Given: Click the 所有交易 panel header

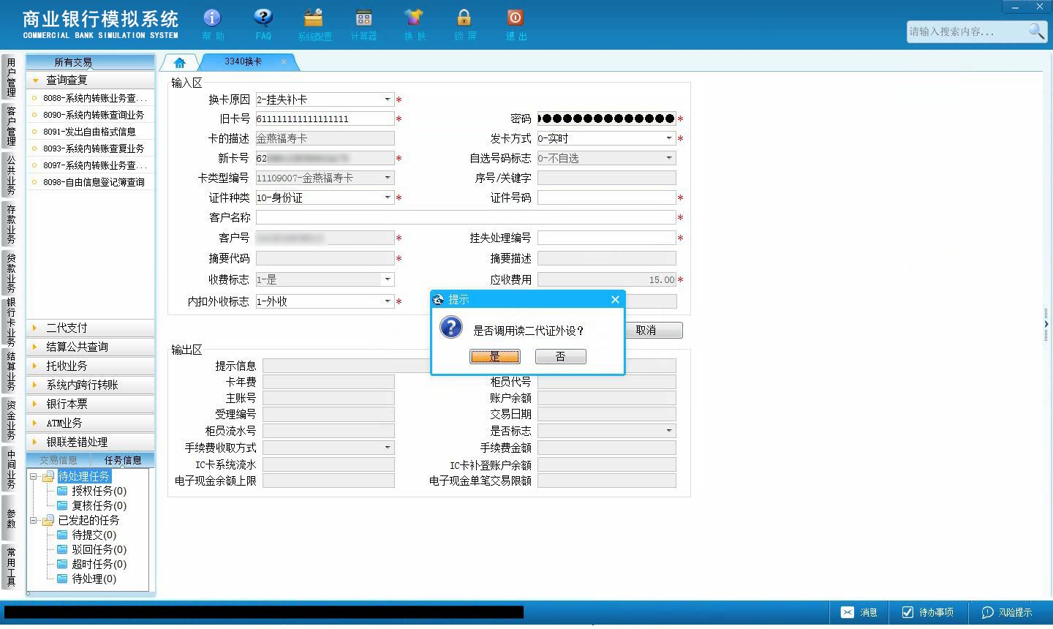Looking at the screenshot, I should 91,62.
